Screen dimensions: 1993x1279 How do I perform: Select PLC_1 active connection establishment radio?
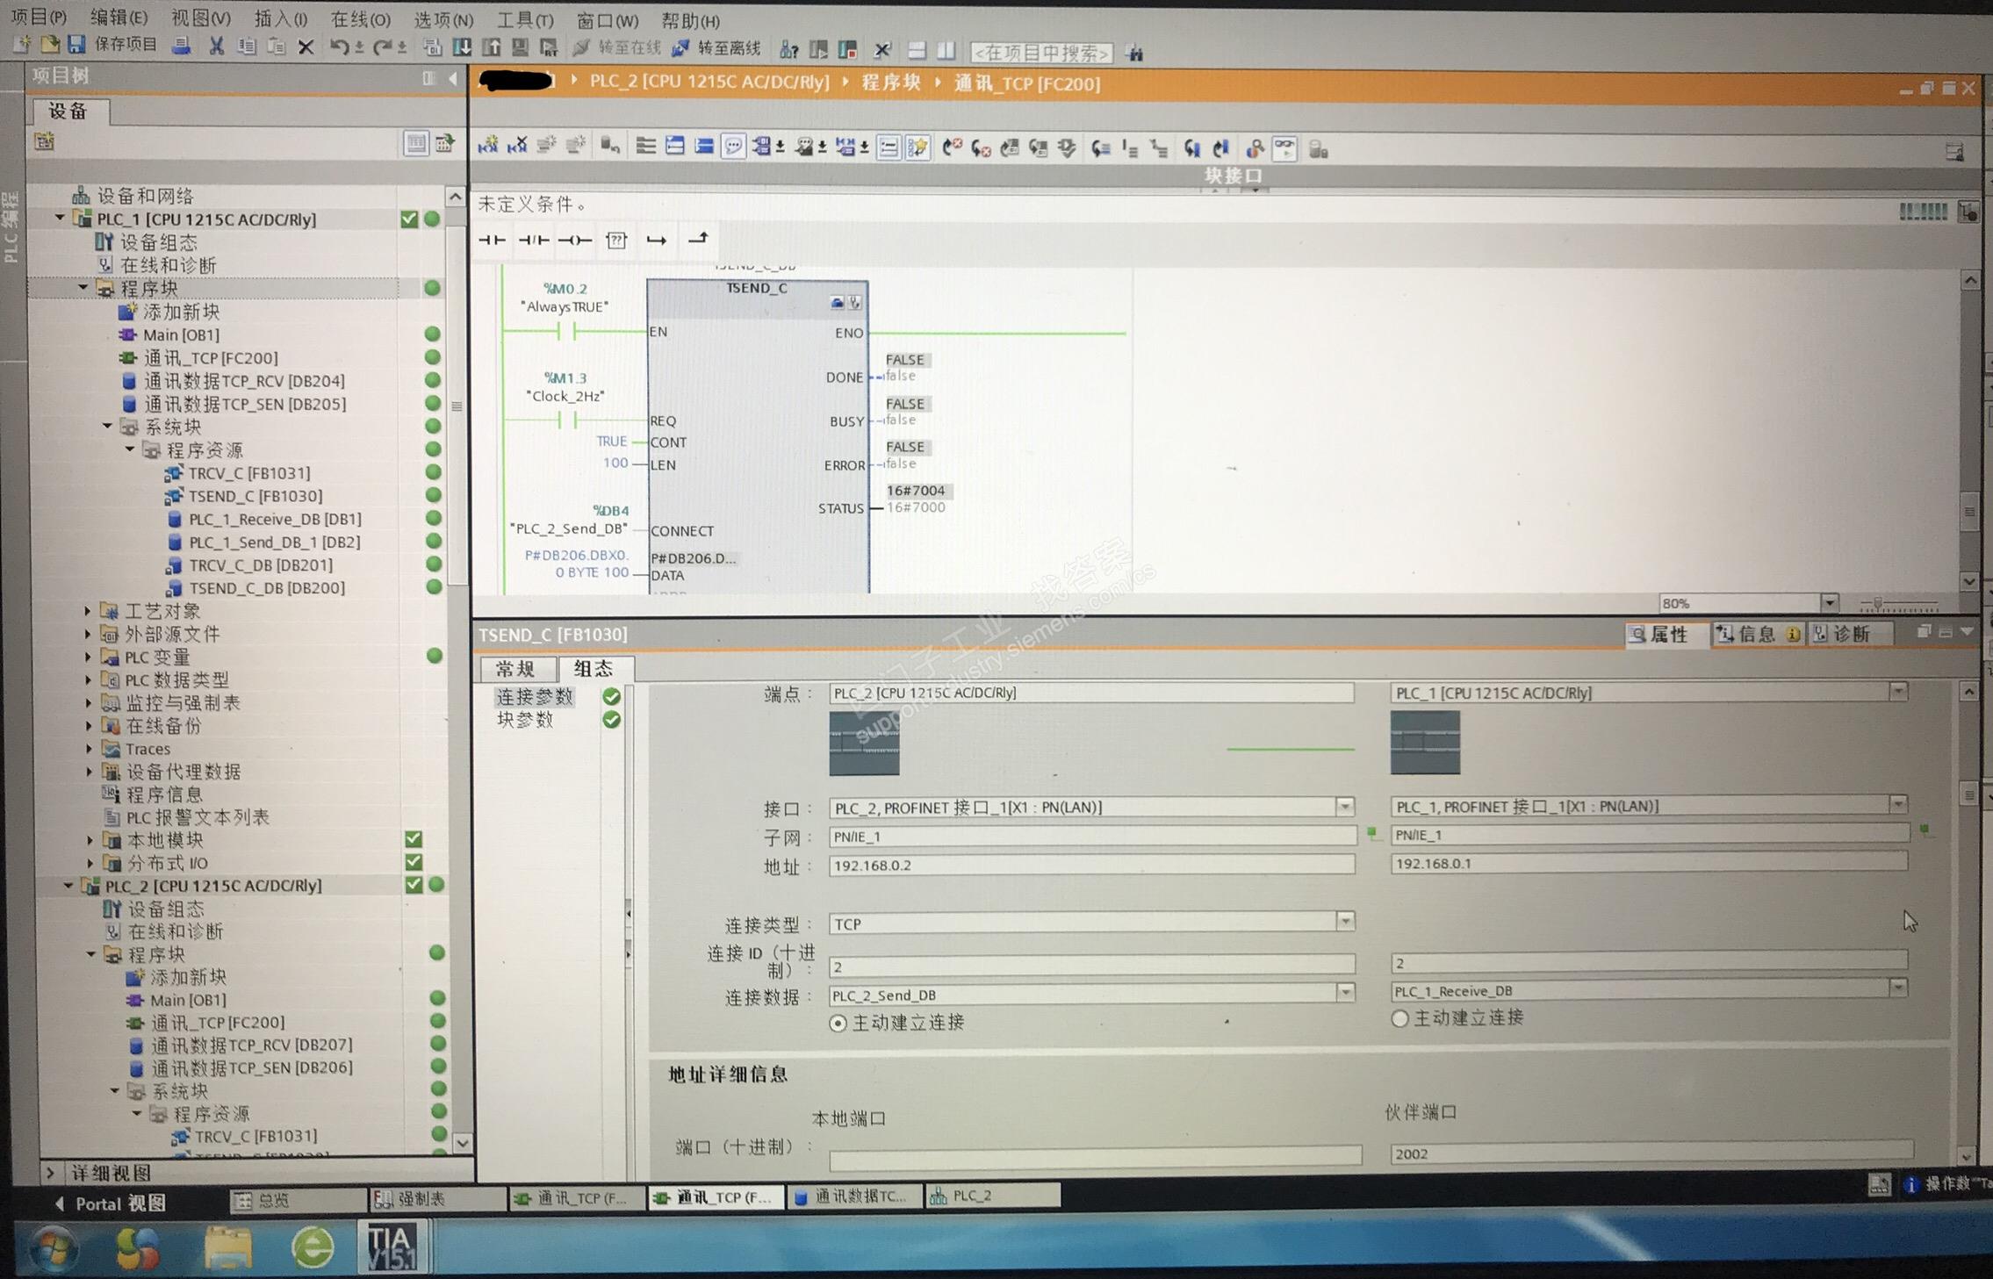[x=1400, y=1018]
